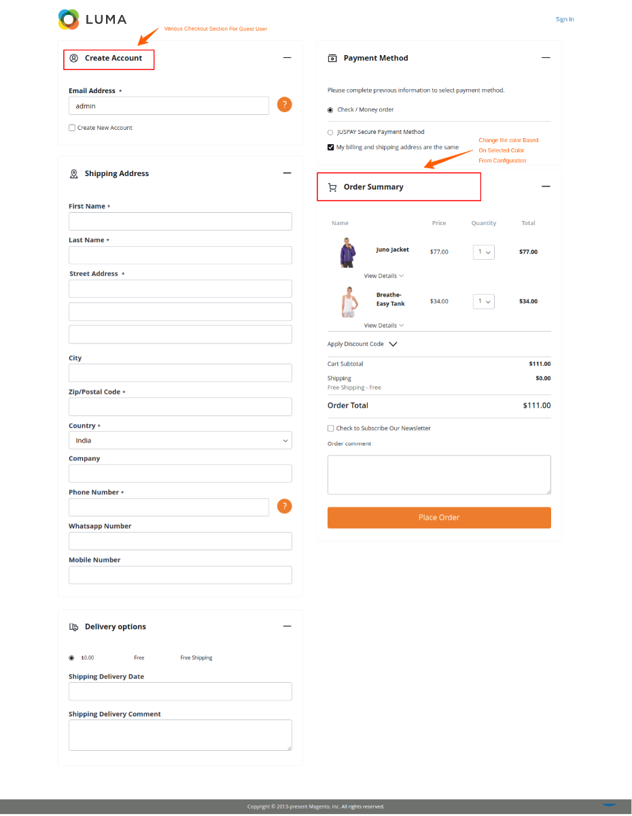
Task: Click the Place Order button
Action: (438, 517)
